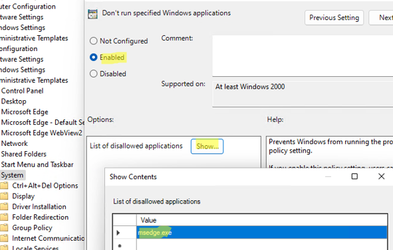This screenshot has height=250, width=393.
Task: Click the Driver Installation folder icon
Action: pos(4,206)
